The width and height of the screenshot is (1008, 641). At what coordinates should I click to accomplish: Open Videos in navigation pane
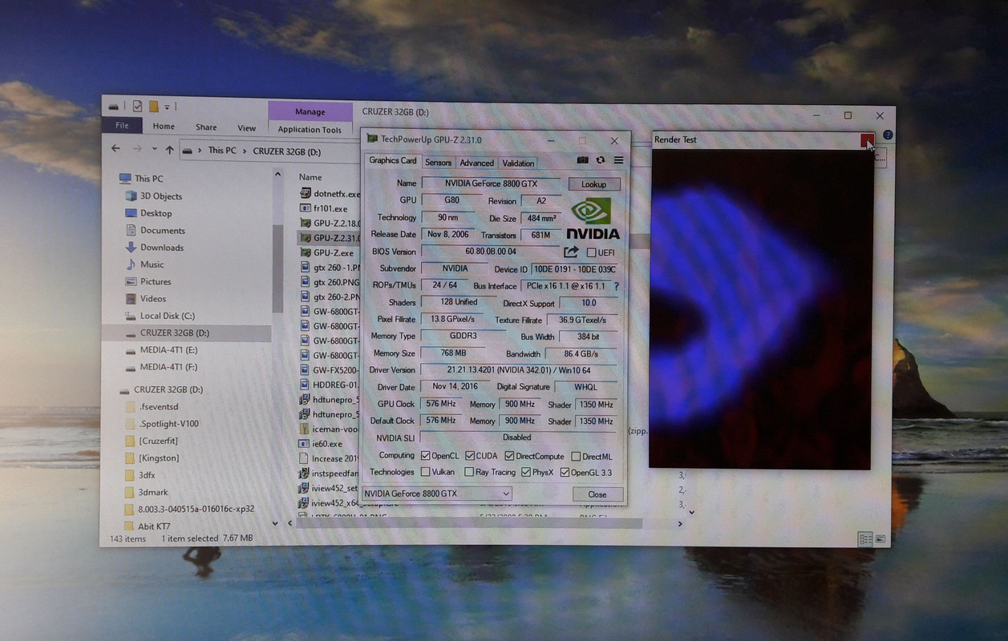tap(146, 299)
